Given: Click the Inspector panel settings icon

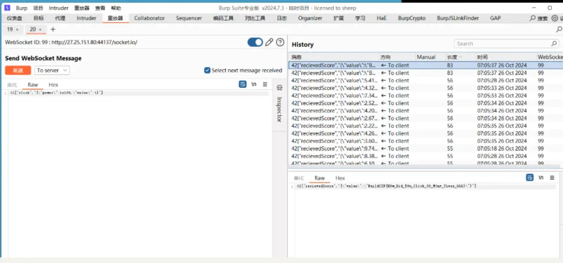Looking at the screenshot, I should pyautogui.click(x=279, y=88).
